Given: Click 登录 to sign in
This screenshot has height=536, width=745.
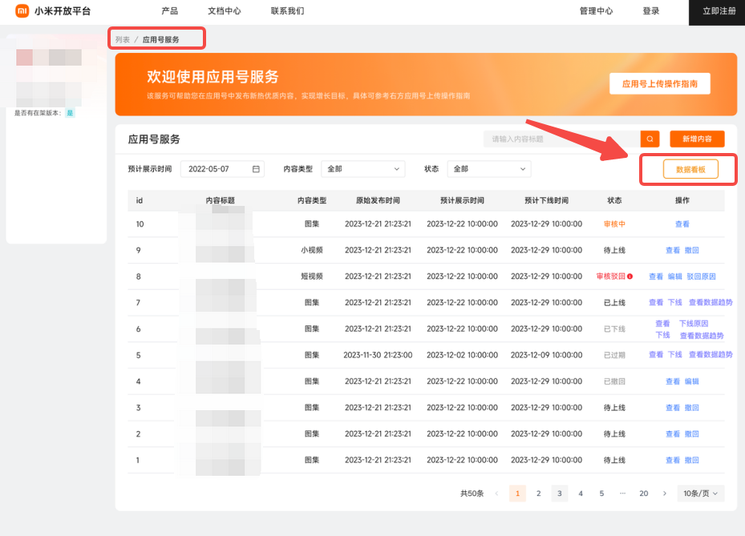Looking at the screenshot, I should click(651, 11).
